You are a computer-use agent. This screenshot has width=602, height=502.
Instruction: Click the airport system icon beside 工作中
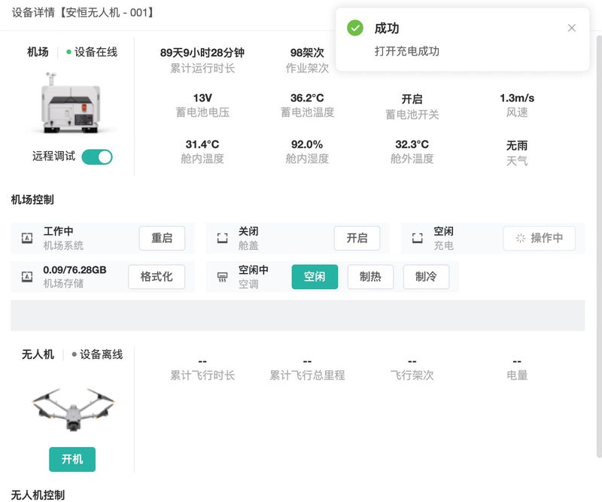click(x=27, y=239)
